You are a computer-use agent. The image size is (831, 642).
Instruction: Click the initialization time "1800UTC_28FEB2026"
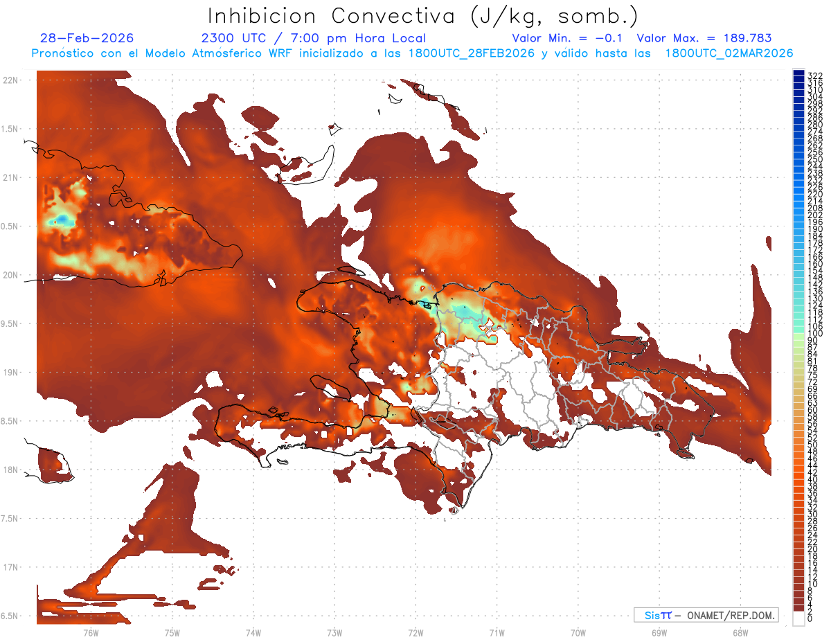[471, 53]
